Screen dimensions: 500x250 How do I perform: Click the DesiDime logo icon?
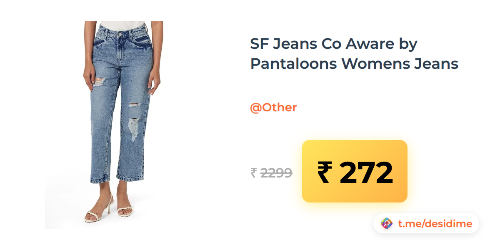[x=387, y=224]
